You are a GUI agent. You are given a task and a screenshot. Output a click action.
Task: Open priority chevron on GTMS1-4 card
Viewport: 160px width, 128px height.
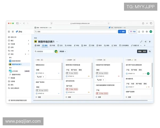click(59, 73)
